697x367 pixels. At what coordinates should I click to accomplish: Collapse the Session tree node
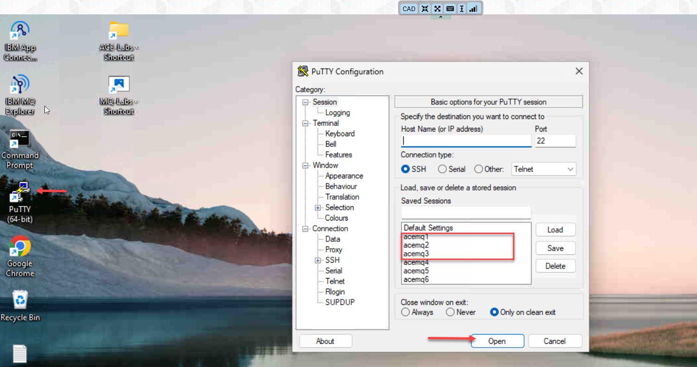point(305,102)
